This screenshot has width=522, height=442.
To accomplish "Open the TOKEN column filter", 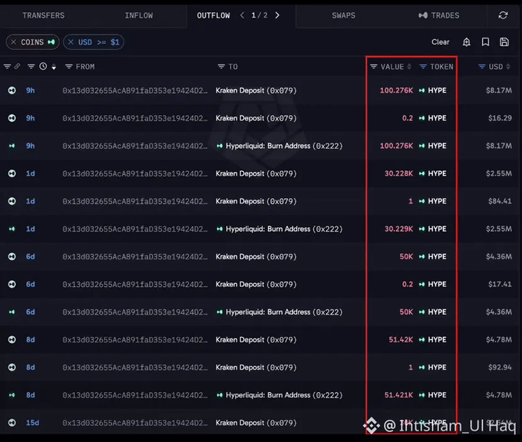I will pyautogui.click(x=423, y=67).
